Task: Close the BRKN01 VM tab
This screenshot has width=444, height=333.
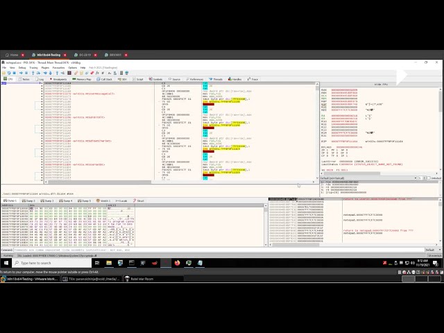Action: click(126, 55)
